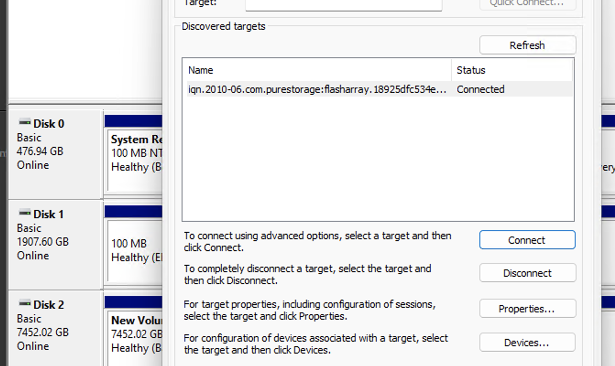Sort targets by Status column header
Screen dimensions: 615x366
pyautogui.click(x=511, y=70)
